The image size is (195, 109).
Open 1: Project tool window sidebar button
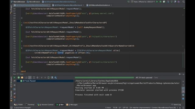pos(11,9)
